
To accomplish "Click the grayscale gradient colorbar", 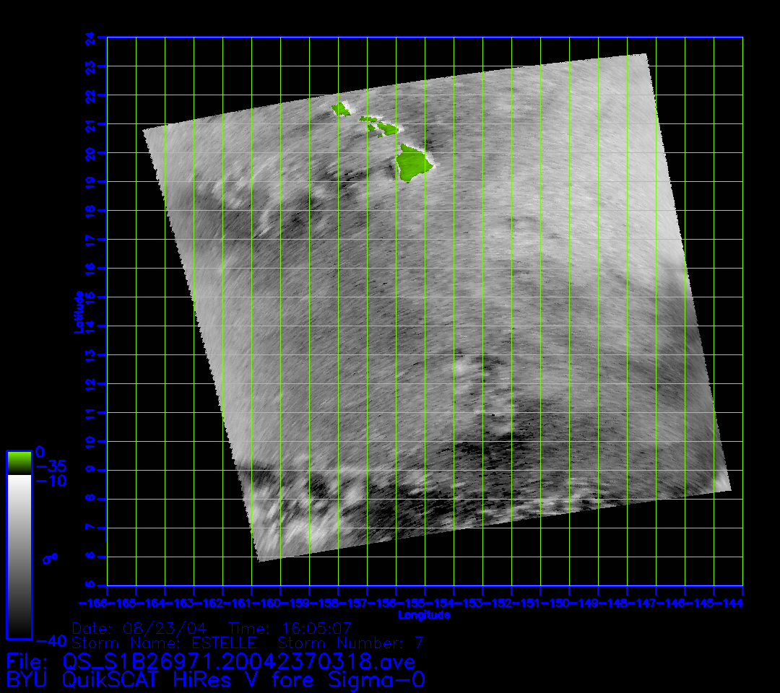I will pyautogui.click(x=19, y=556).
